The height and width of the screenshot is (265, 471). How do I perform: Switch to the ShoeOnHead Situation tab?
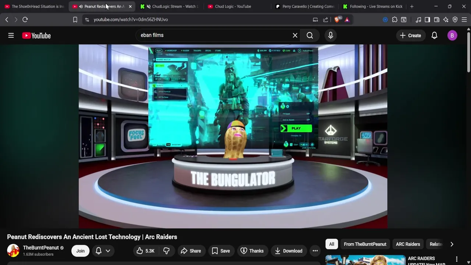point(34,6)
